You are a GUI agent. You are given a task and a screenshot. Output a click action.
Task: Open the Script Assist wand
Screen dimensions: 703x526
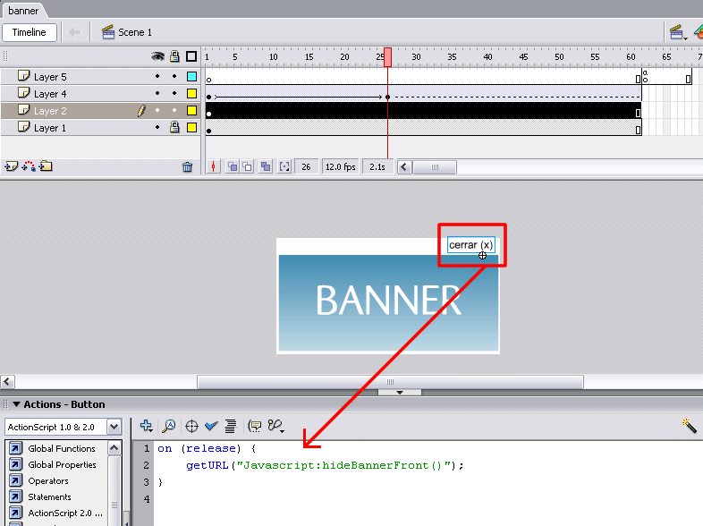(689, 427)
